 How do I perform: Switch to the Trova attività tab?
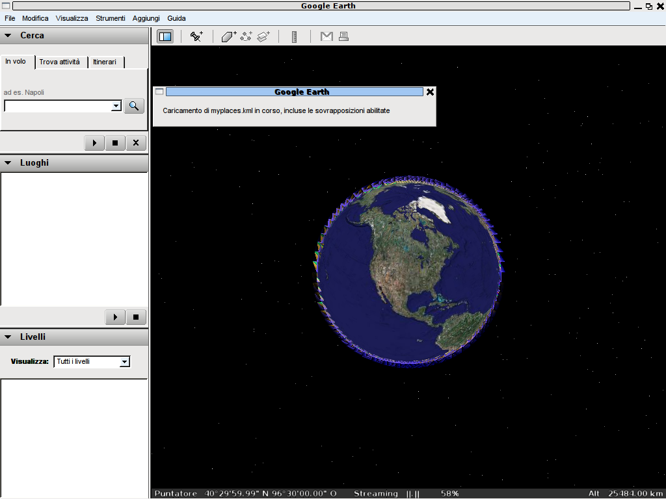59,62
